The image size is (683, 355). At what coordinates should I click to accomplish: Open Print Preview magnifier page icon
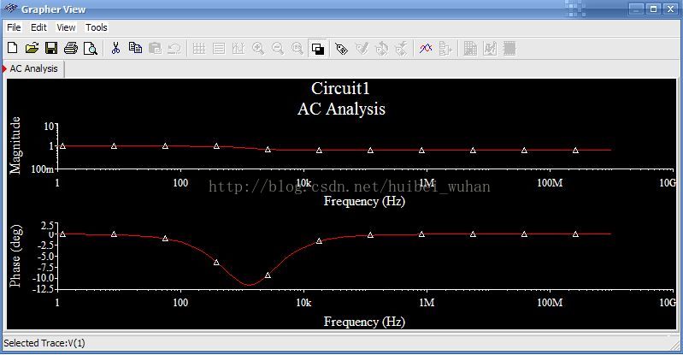tap(90, 48)
